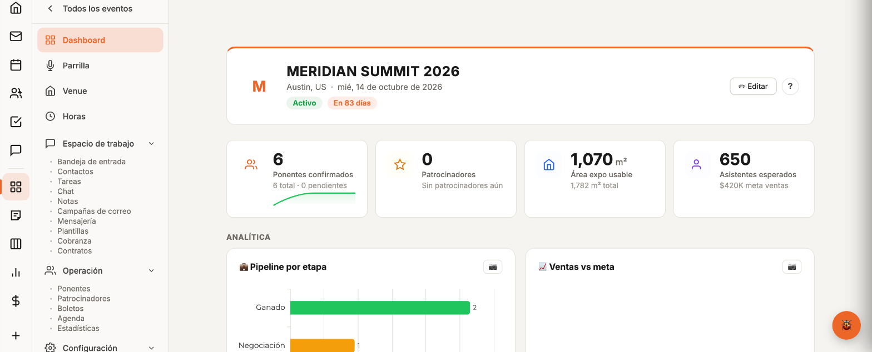Open the calendar icon in the left rail
The width and height of the screenshot is (872, 352).
[16, 65]
